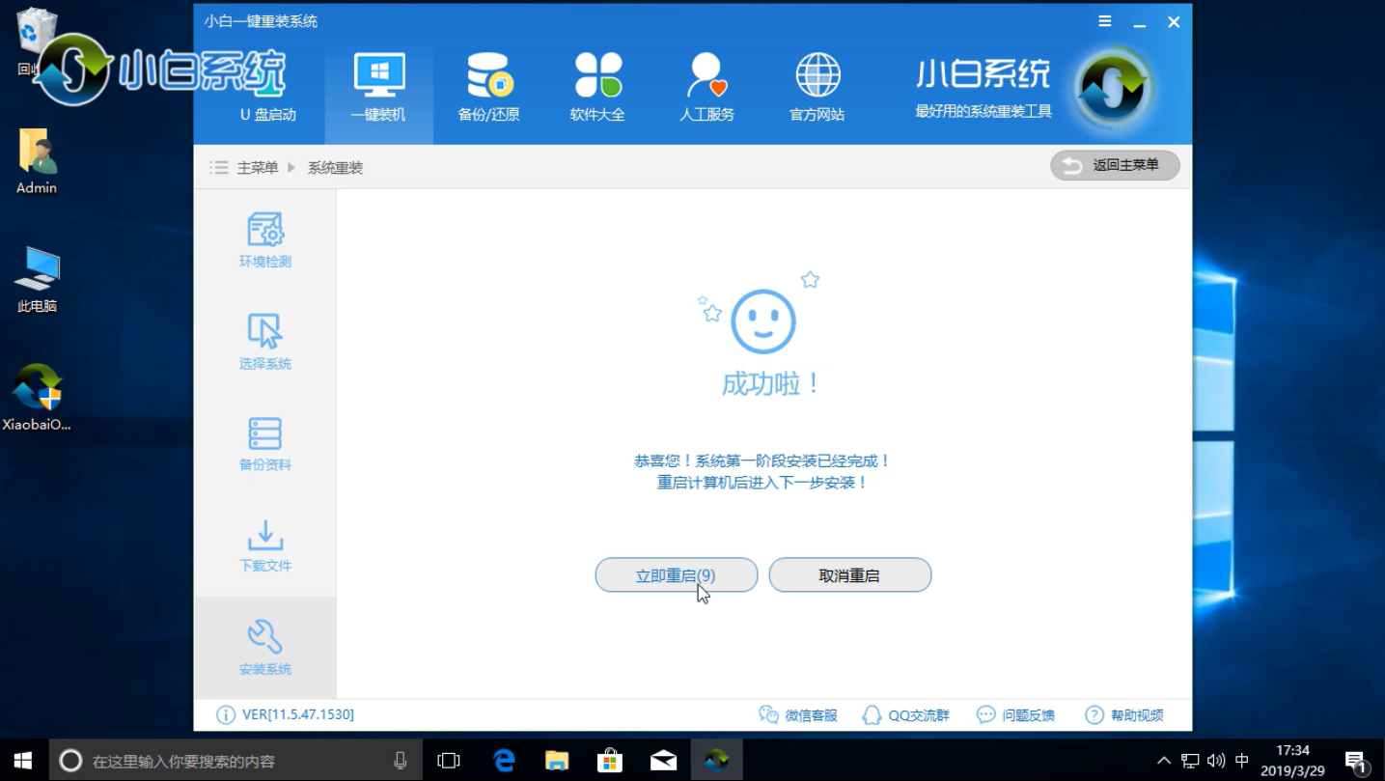Click the 取消重启 button

coord(850,575)
